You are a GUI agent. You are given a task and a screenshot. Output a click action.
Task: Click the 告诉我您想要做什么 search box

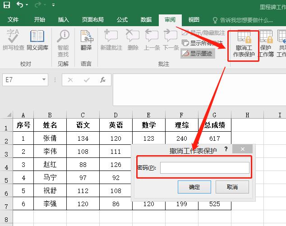pyautogui.click(x=243, y=20)
